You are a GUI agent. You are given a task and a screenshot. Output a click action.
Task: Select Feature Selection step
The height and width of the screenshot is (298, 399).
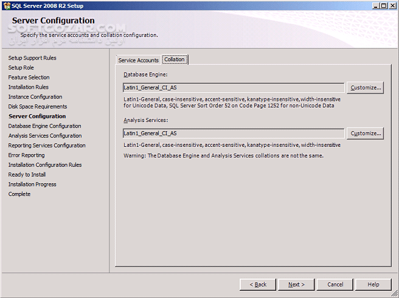pyautogui.click(x=29, y=77)
